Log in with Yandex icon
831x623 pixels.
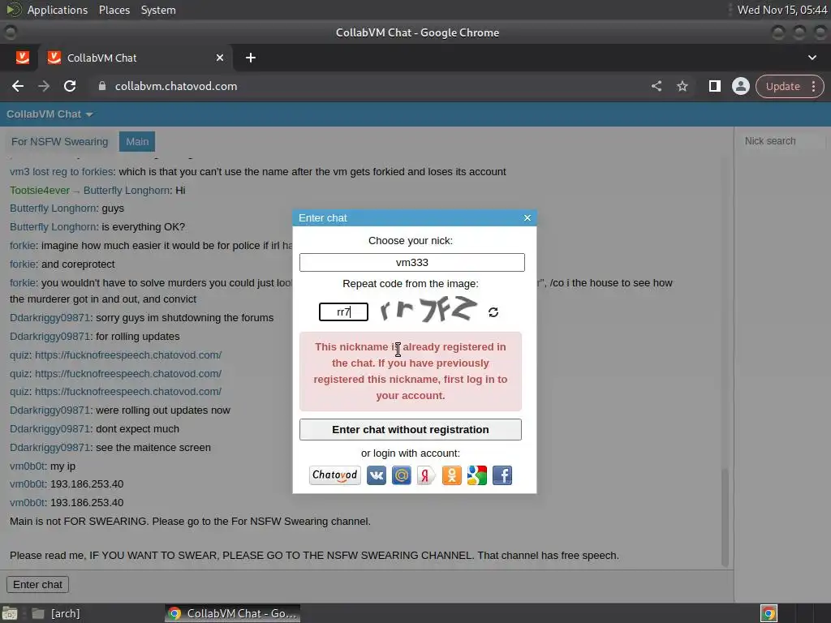[426, 475]
